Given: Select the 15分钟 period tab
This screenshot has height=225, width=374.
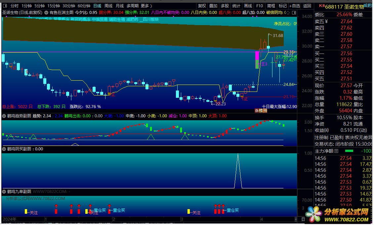Looking at the screenshot, I should point(54,6).
